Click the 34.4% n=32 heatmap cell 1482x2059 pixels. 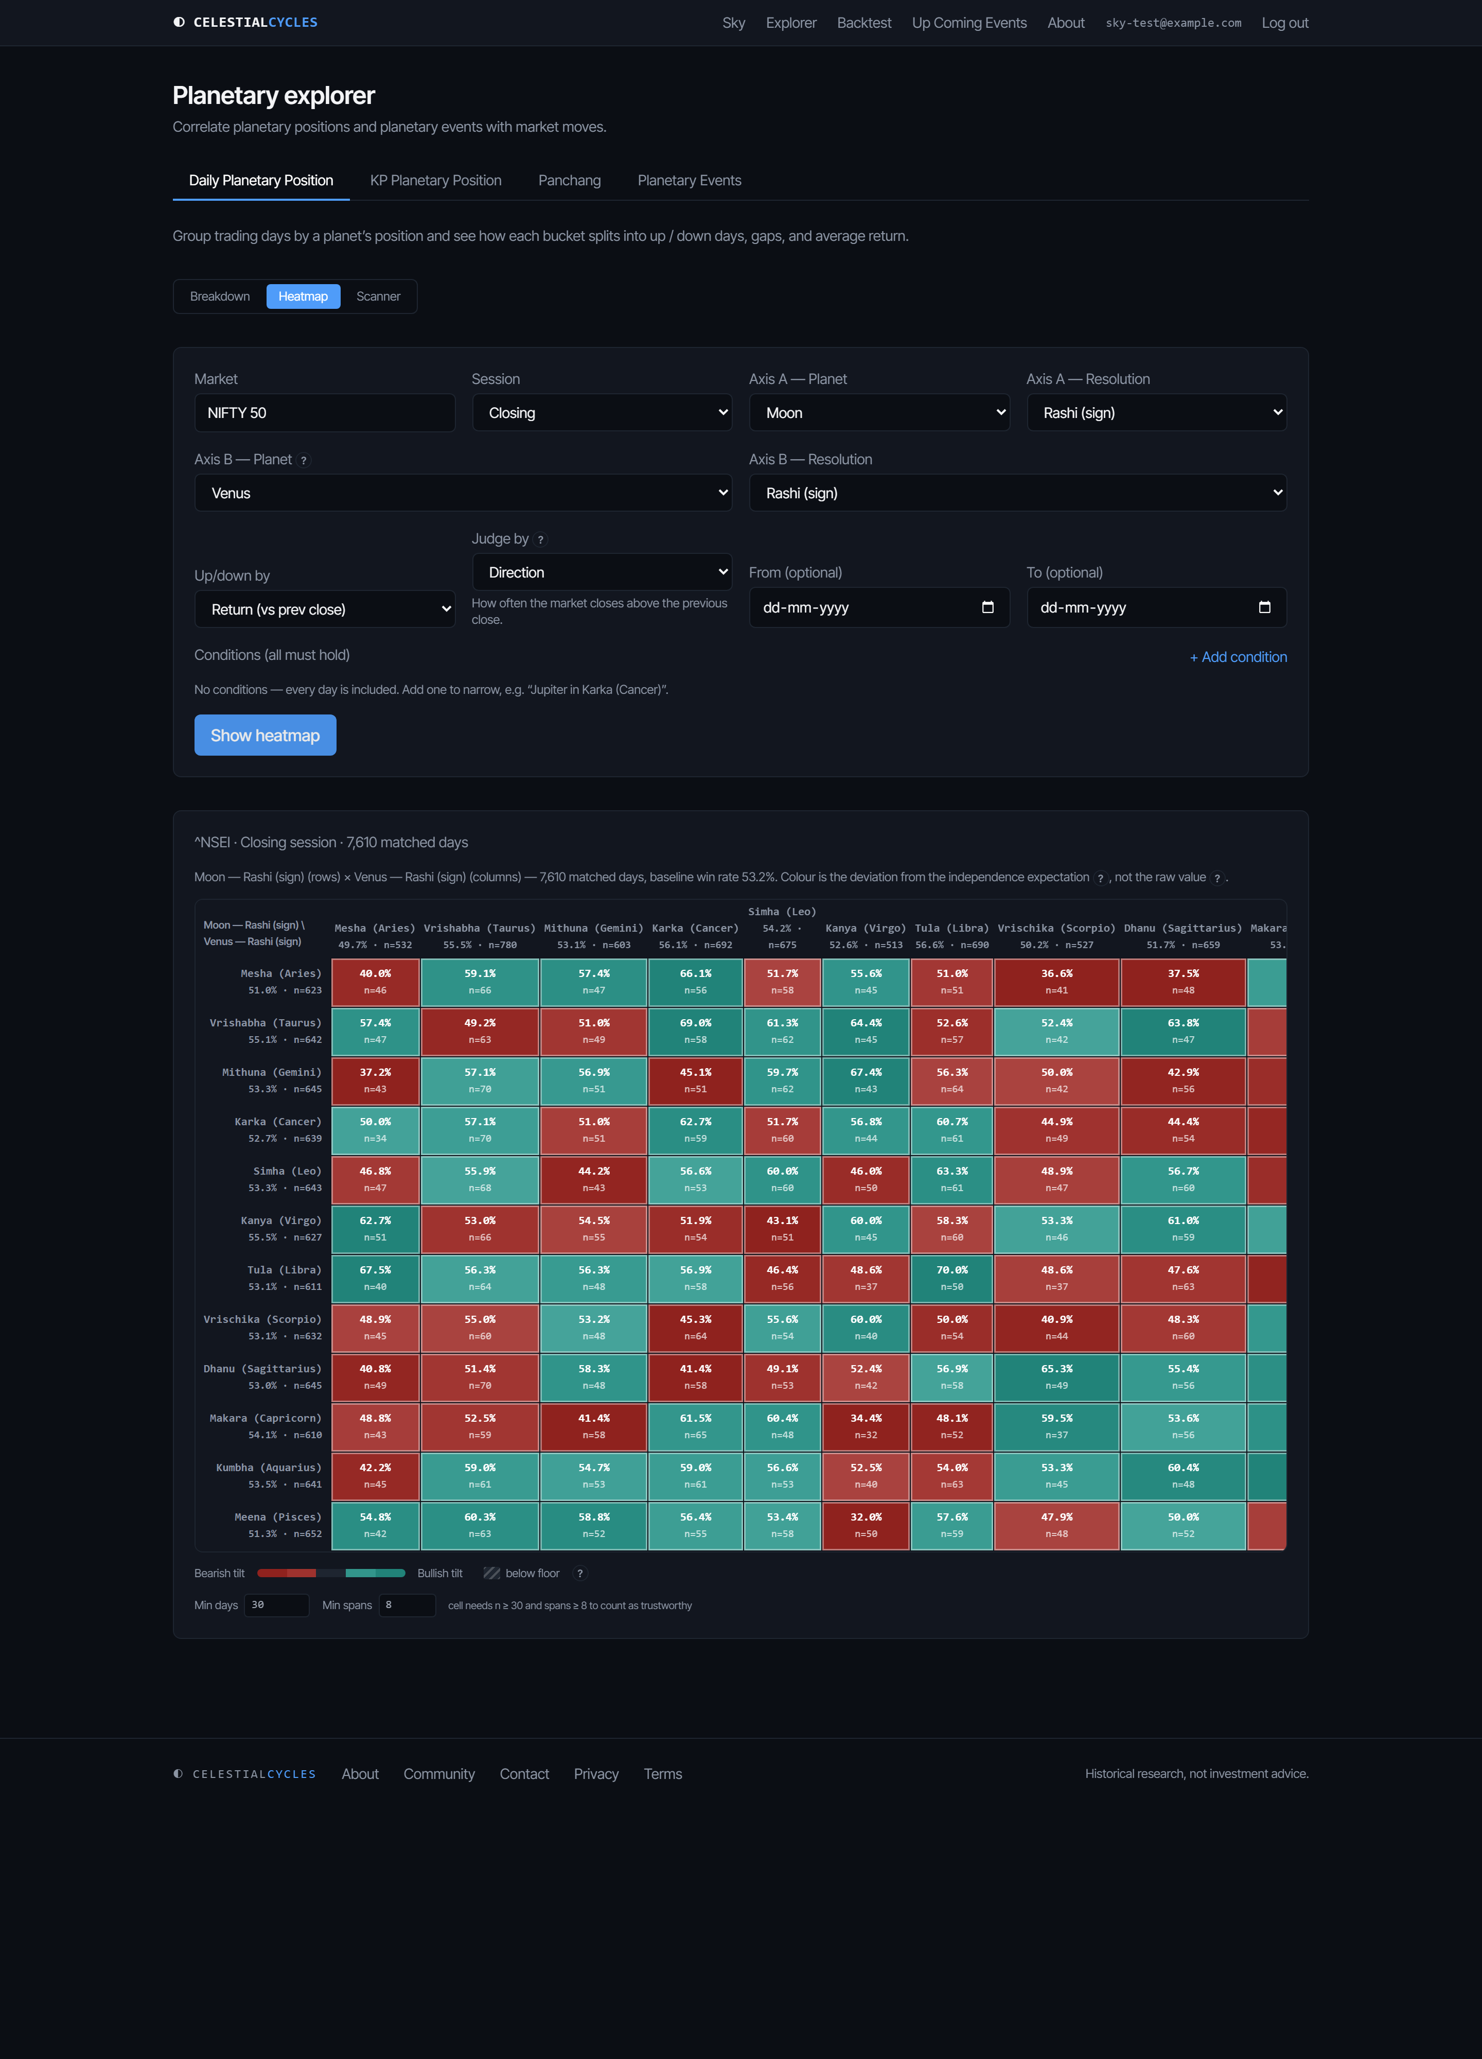866,1426
